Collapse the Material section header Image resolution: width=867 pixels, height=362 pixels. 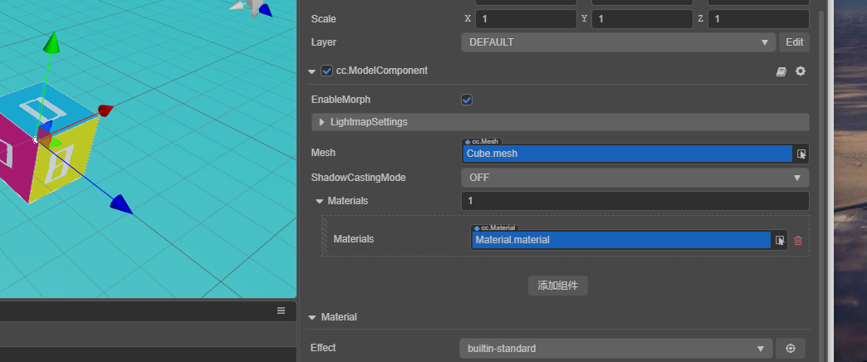point(312,317)
